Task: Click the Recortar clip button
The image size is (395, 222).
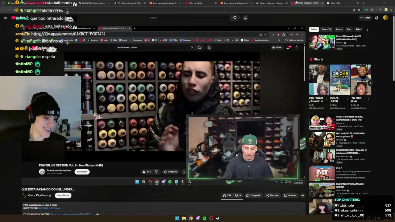Action: pos(272,195)
